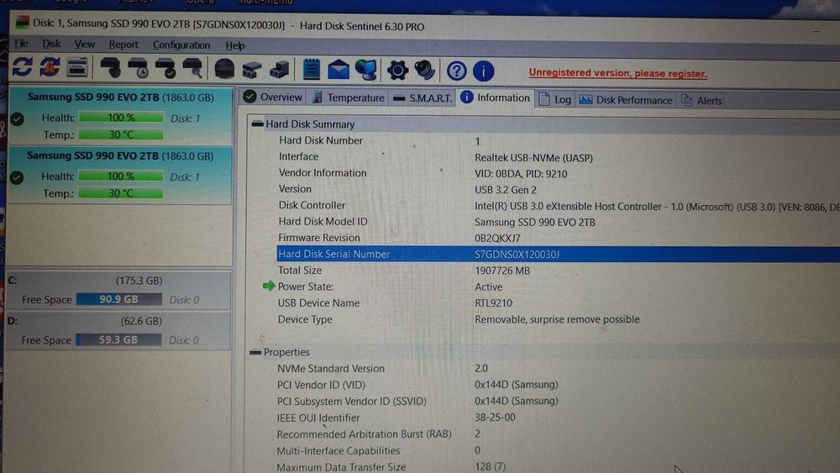Open Preferences via the gear icon
This screenshot has height=473, width=840.
(x=397, y=71)
